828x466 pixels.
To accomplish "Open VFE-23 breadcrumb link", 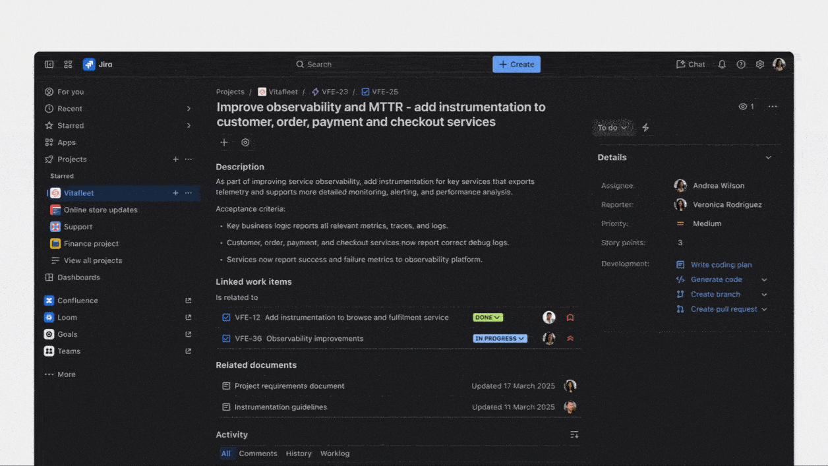I will 330,92.
